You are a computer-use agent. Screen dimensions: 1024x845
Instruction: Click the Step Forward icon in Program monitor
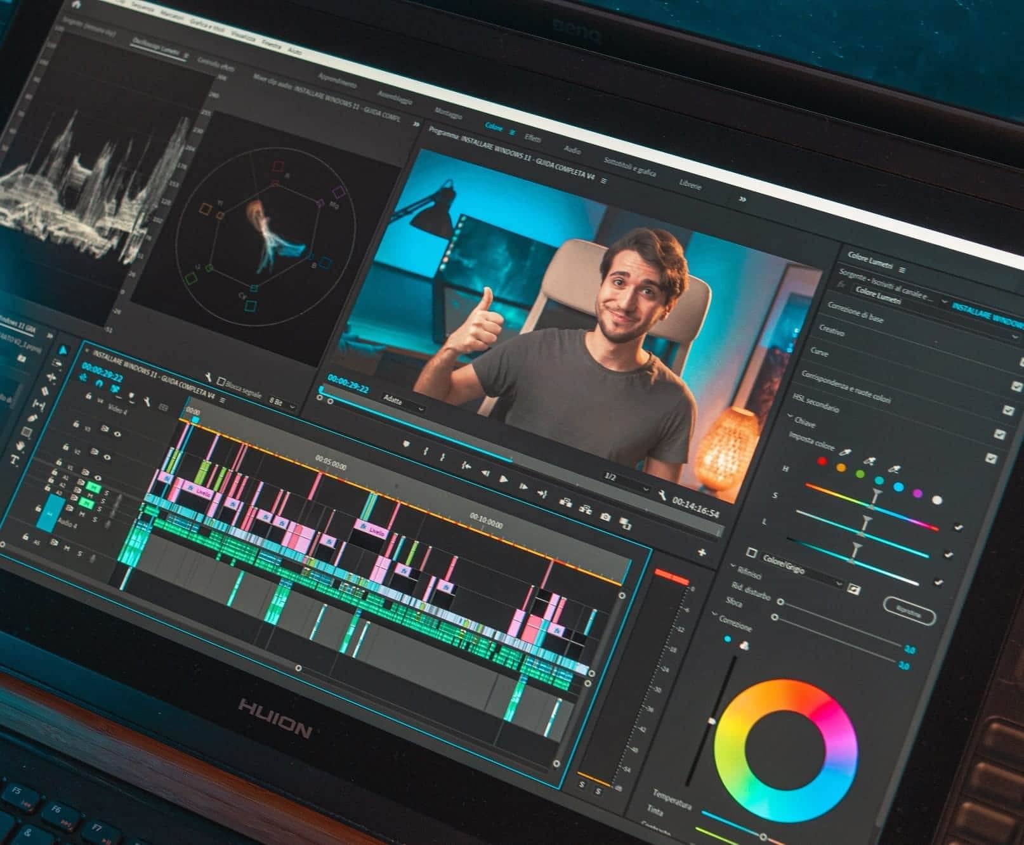pos(524,488)
